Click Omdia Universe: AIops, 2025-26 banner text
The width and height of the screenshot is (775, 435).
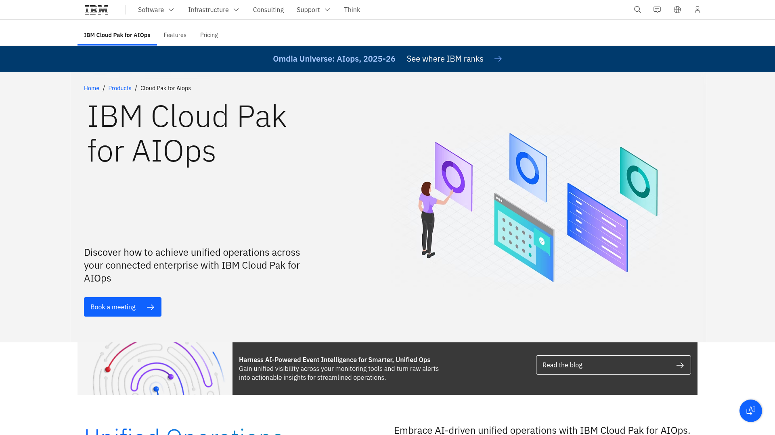[334, 59]
